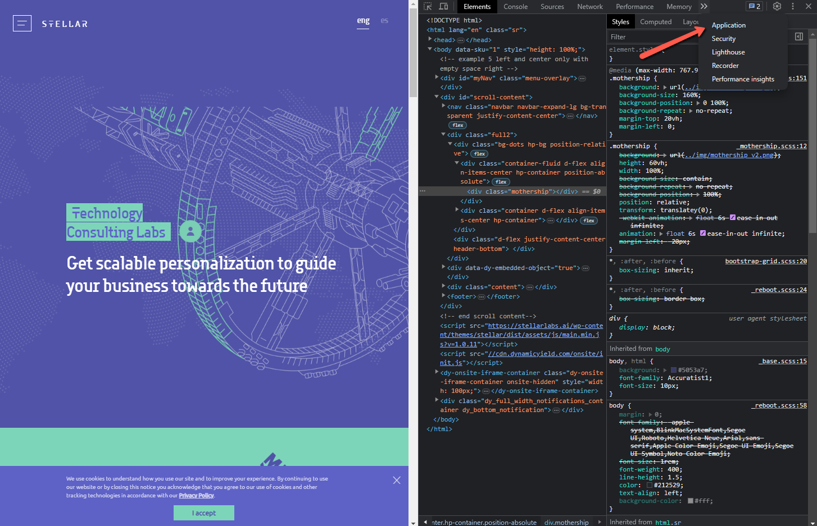Open the website hamburger menu
Screen dimensions: 817x526
pos(22,24)
